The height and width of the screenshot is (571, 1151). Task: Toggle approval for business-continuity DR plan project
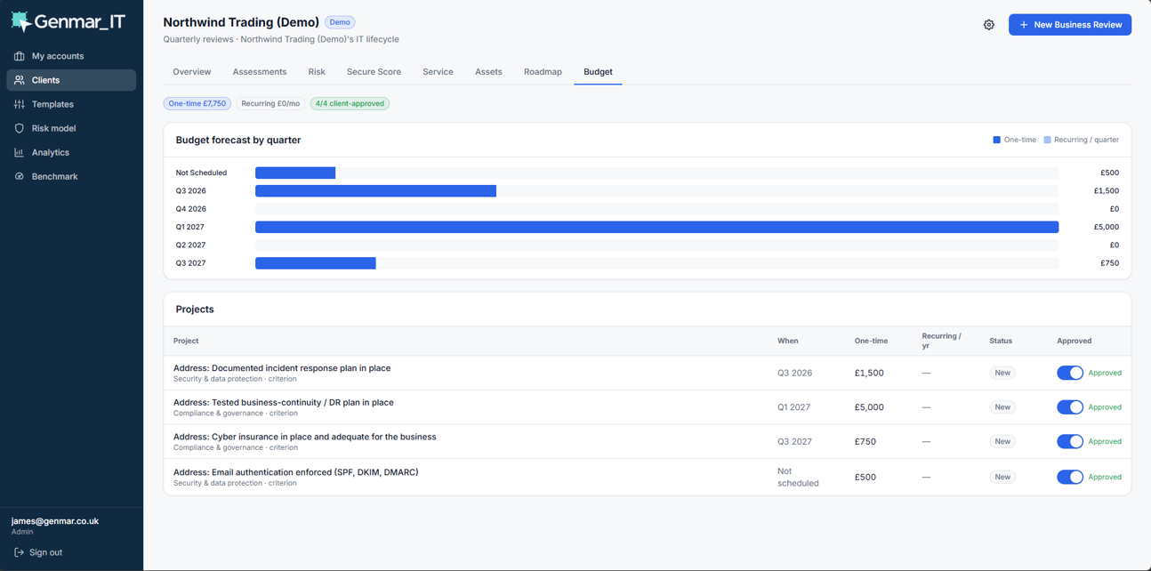[x=1070, y=407]
